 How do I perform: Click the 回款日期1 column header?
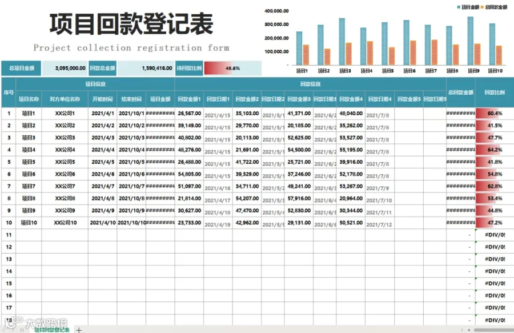click(218, 99)
